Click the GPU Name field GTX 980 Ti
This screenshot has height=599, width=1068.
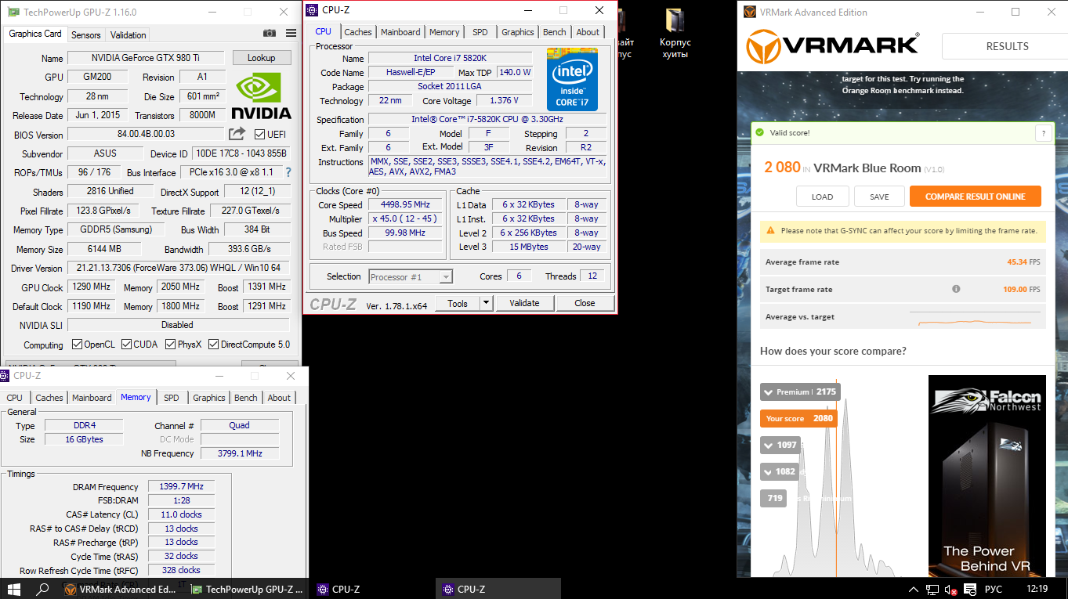(145, 58)
